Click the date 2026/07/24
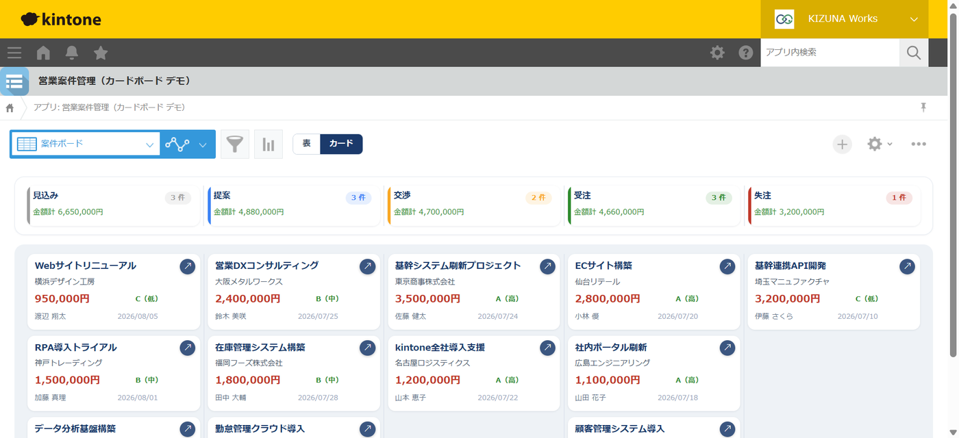The image size is (959, 438). [498, 317]
